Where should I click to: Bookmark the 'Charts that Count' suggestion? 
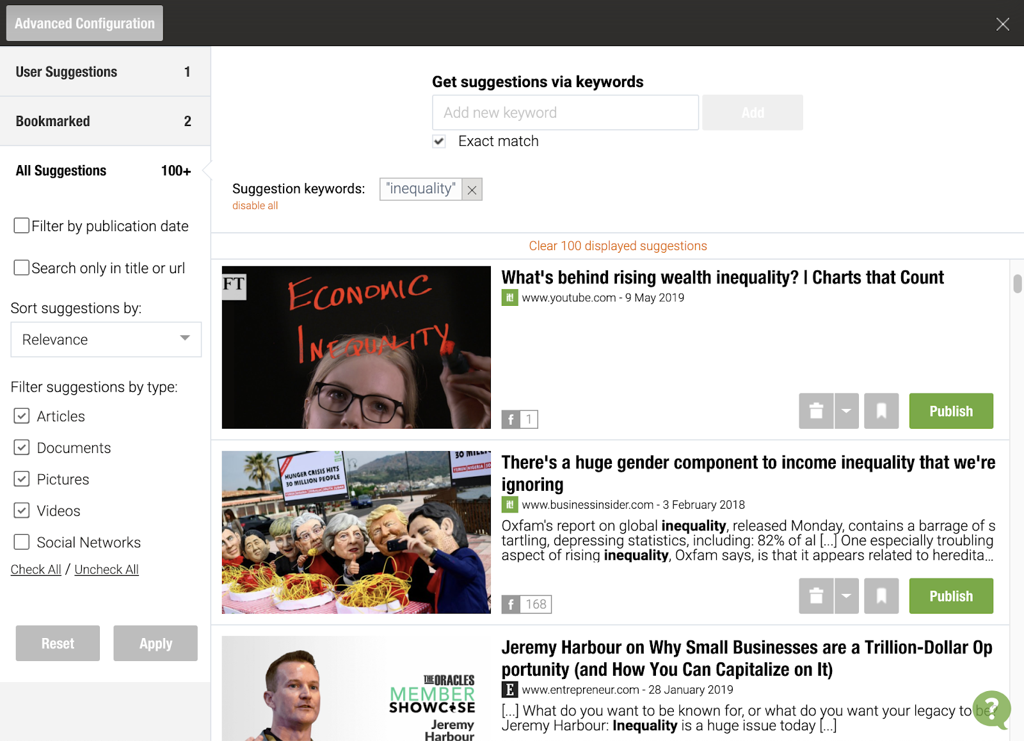881,411
